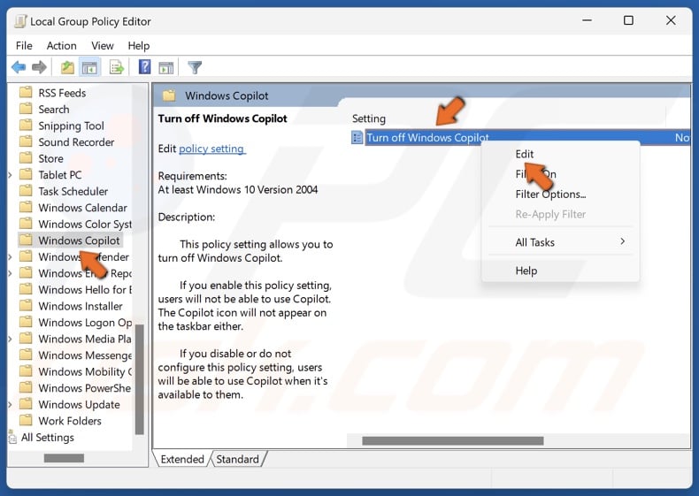Click the tree pane horizontal scrollbar thumb

pyautogui.click(x=64, y=458)
